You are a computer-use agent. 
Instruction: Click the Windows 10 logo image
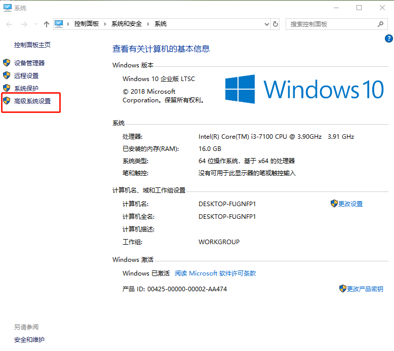pos(304,89)
